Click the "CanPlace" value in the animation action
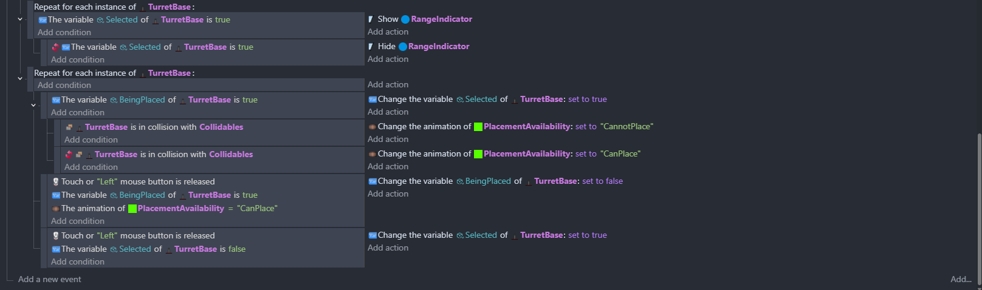 click(x=620, y=154)
